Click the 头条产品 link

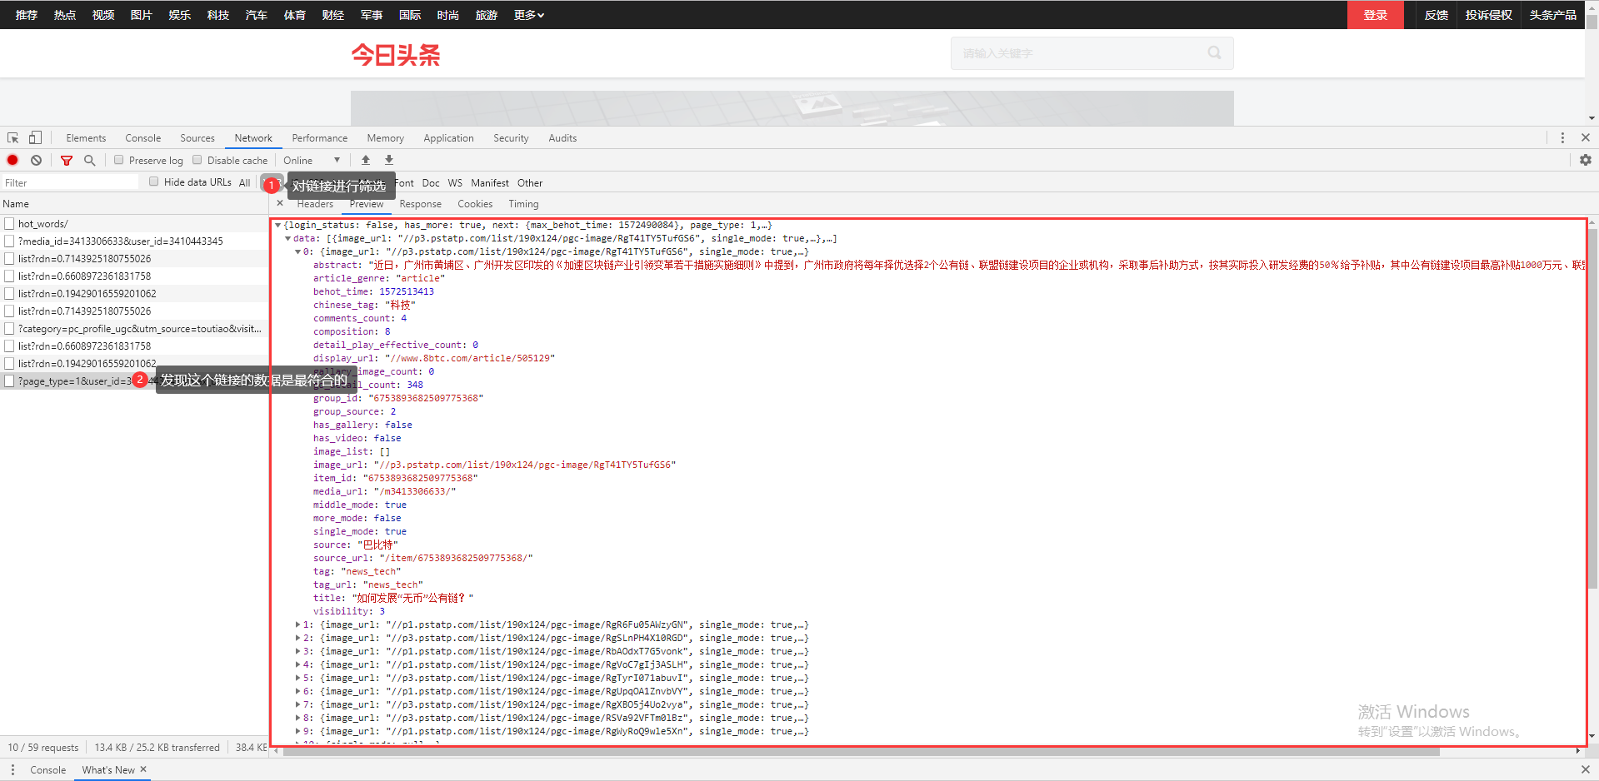pyautogui.click(x=1553, y=15)
